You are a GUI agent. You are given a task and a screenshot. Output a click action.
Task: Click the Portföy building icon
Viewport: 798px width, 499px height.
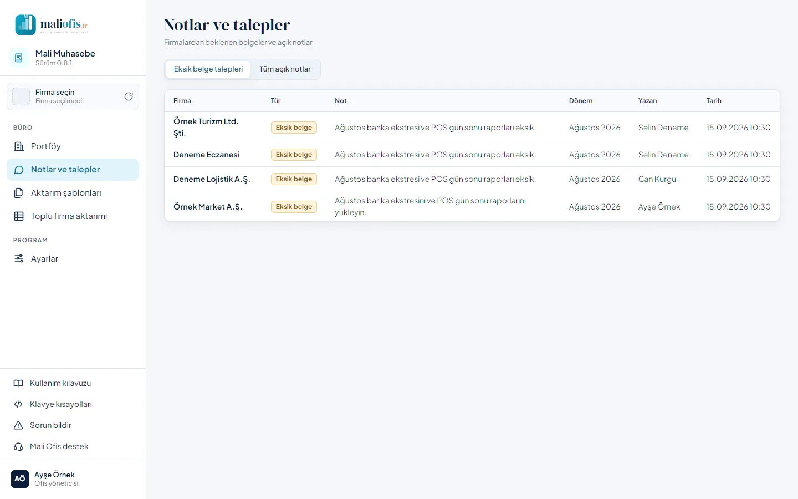click(x=19, y=146)
